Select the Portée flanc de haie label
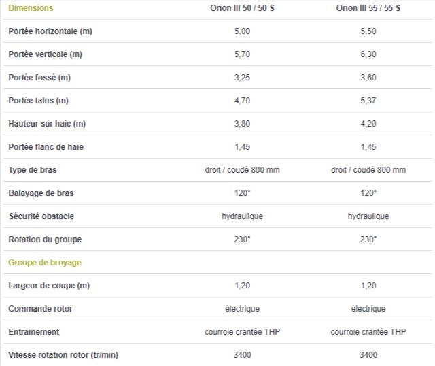 click(46, 147)
